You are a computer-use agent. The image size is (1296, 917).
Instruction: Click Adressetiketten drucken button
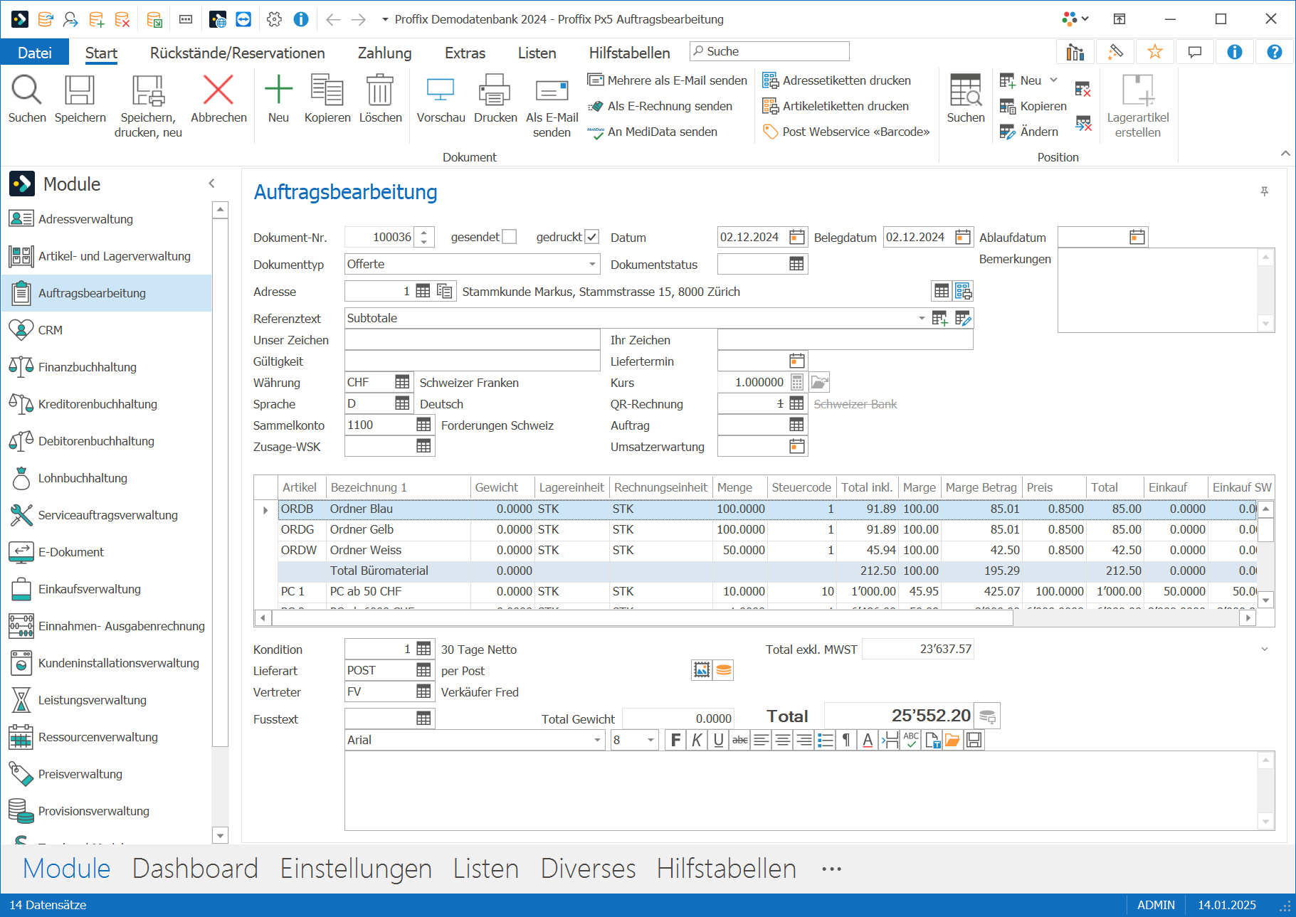[837, 80]
